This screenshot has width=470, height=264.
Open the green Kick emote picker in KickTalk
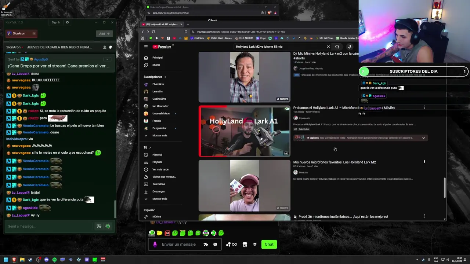[108, 227]
